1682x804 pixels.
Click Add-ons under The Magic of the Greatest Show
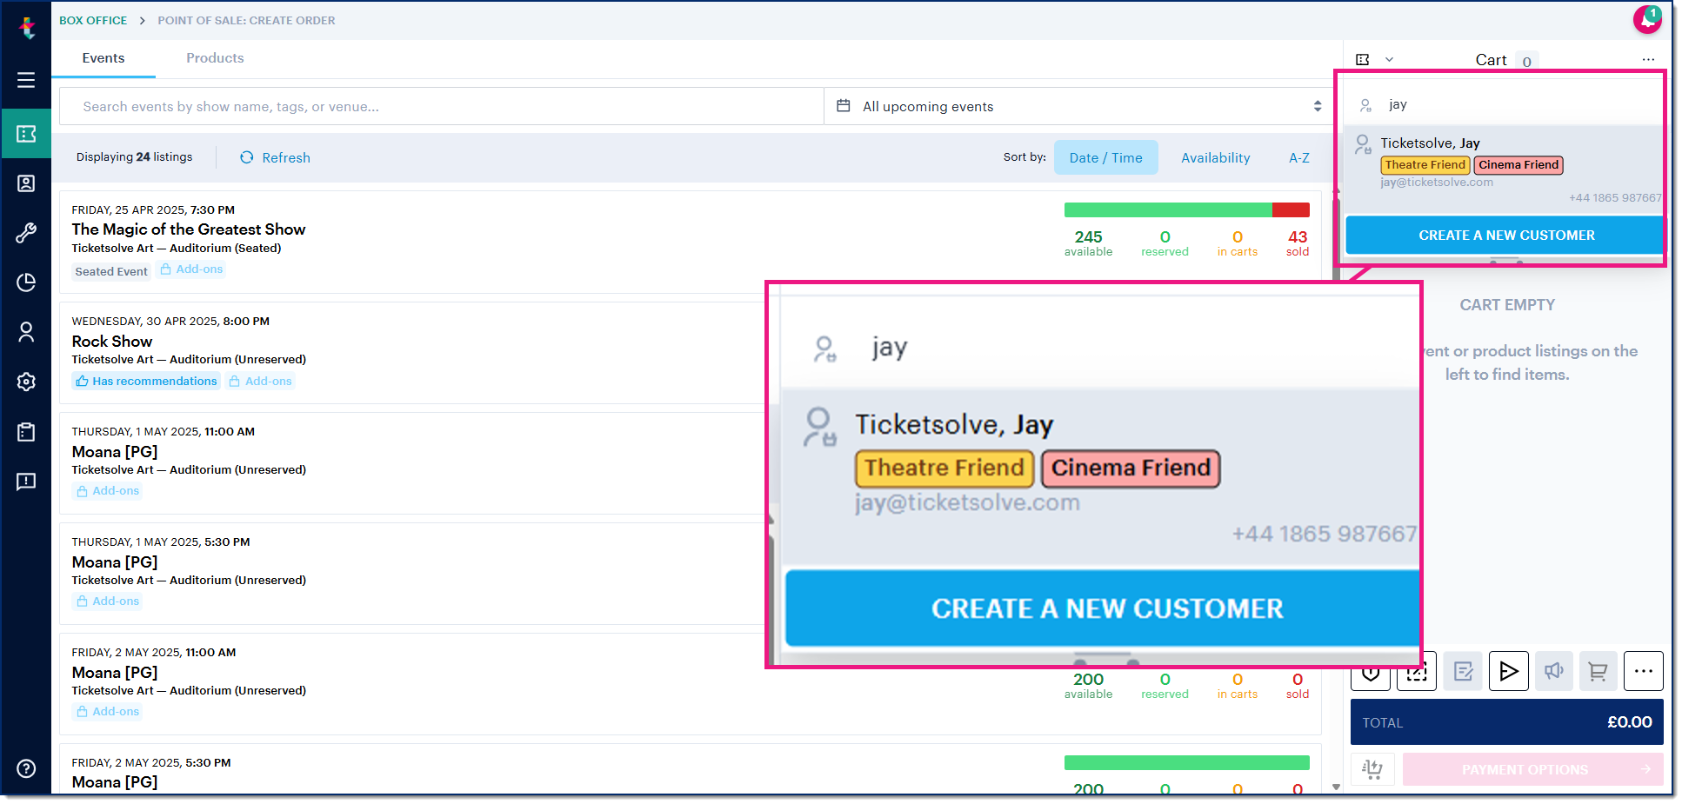coord(191,269)
